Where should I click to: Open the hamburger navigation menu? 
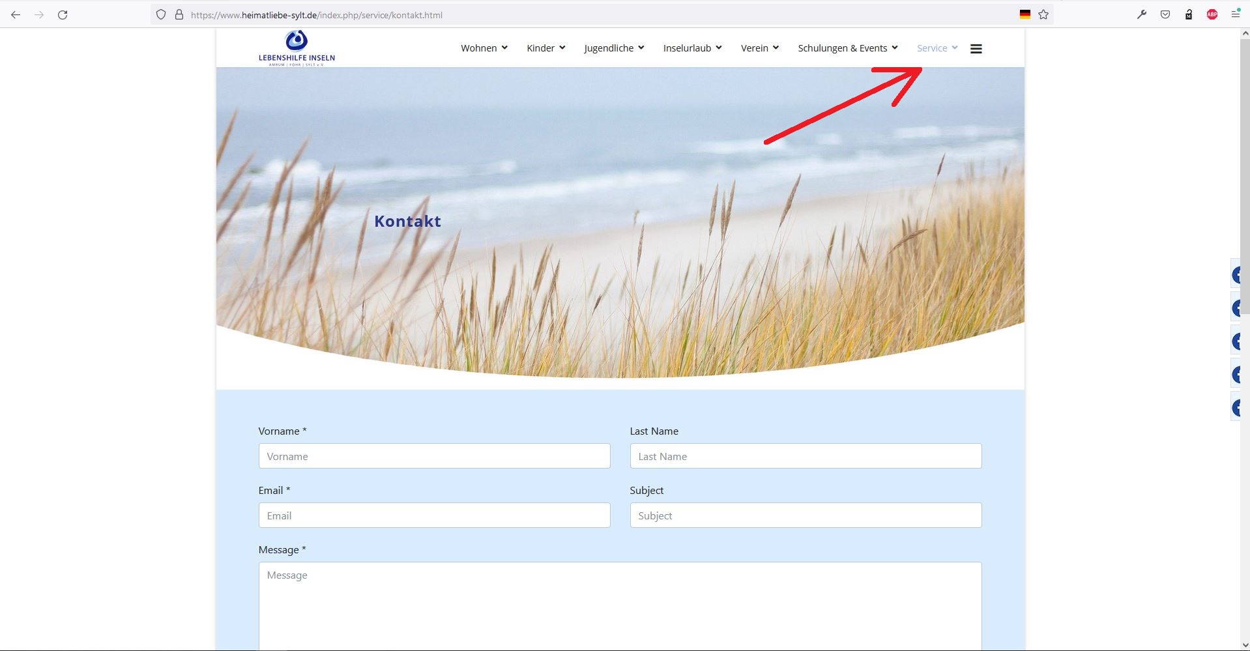pos(976,48)
